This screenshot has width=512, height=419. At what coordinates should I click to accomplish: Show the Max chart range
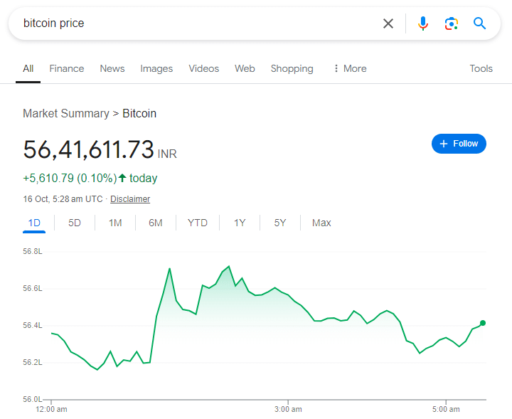321,223
